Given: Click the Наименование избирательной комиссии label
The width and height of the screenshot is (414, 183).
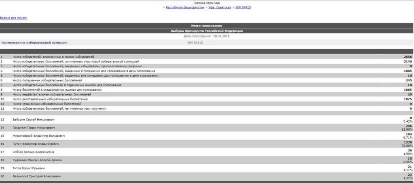Looking at the screenshot, I should pyautogui.click(x=34, y=42).
